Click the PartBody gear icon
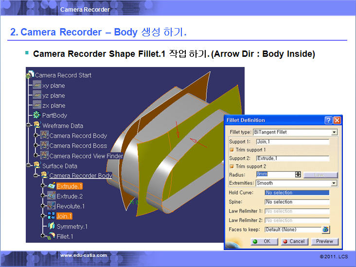The height and width of the screenshot is (267, 356). [37, 116]
